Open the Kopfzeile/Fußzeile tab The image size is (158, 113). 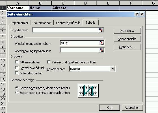coord(68,23)
